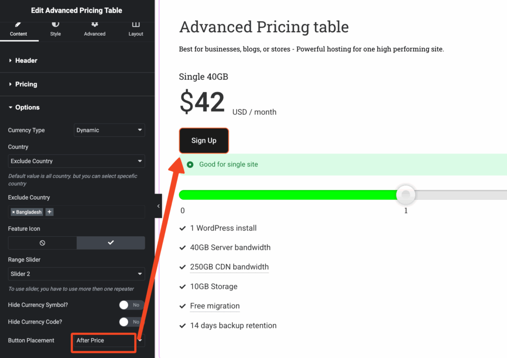Viewport: 507px width, 358px height.
Task: Switch to the Advanced tab
Action: pyautogui.click(x=95, y=29)
